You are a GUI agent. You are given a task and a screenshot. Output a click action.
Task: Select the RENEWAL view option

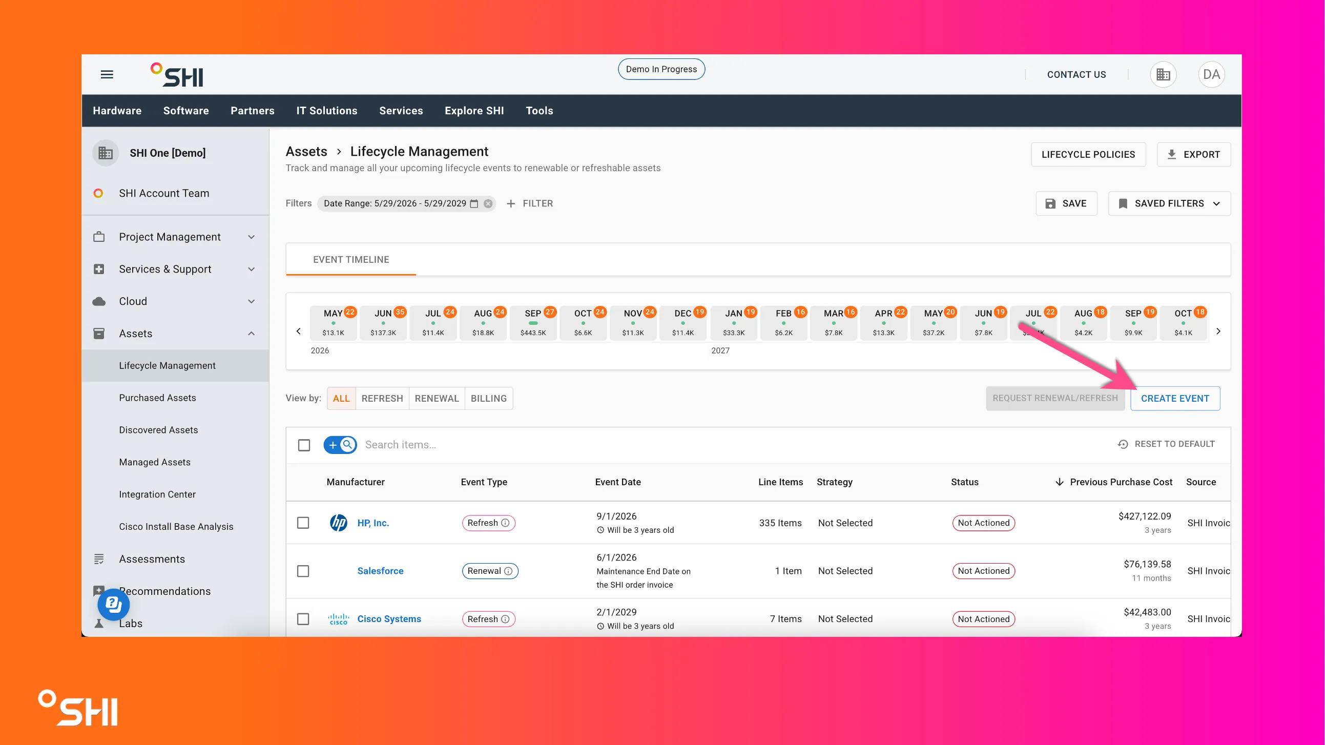click(437, 398)
